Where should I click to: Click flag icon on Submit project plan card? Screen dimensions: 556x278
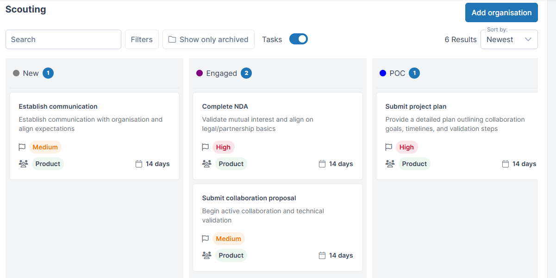click(x=389, y=147)
